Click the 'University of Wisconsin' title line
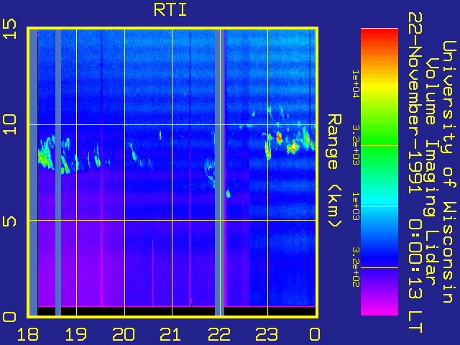460x345 pixels. pyautogui.click(x=448, y=172)
